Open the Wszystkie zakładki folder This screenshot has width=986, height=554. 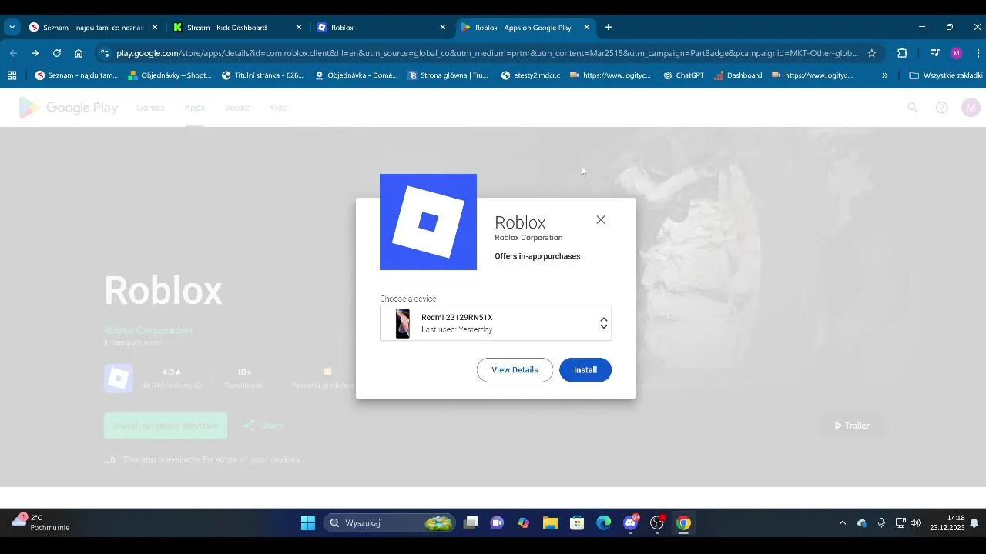pos(945,75)
